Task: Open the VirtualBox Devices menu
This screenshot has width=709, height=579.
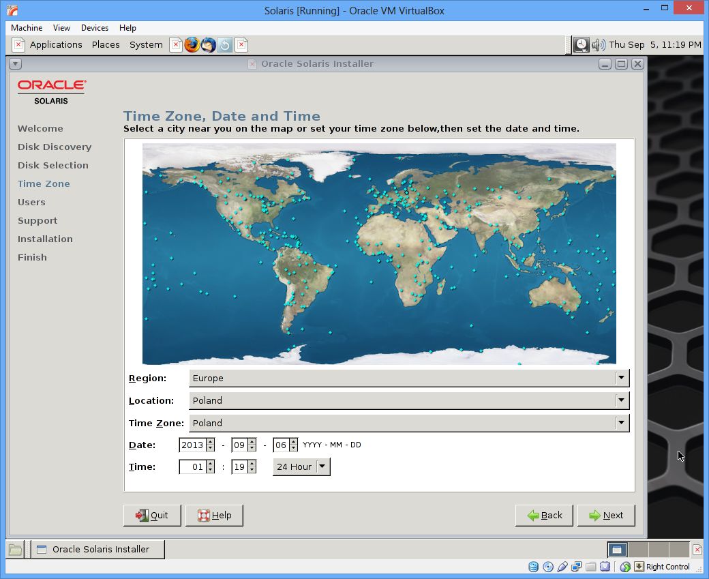Action: pos(95,27)
